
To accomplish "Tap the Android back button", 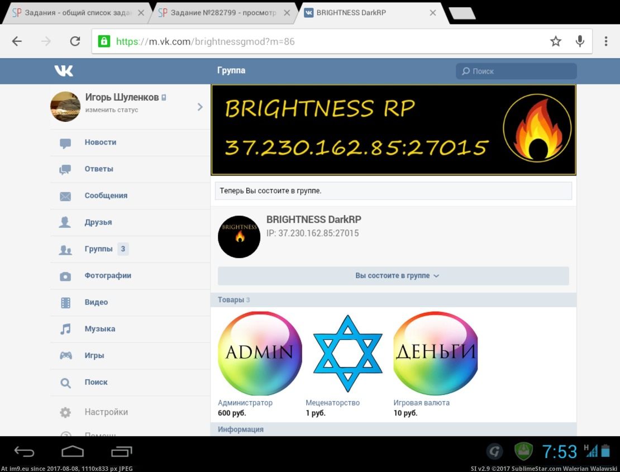I will pos(24,451).
